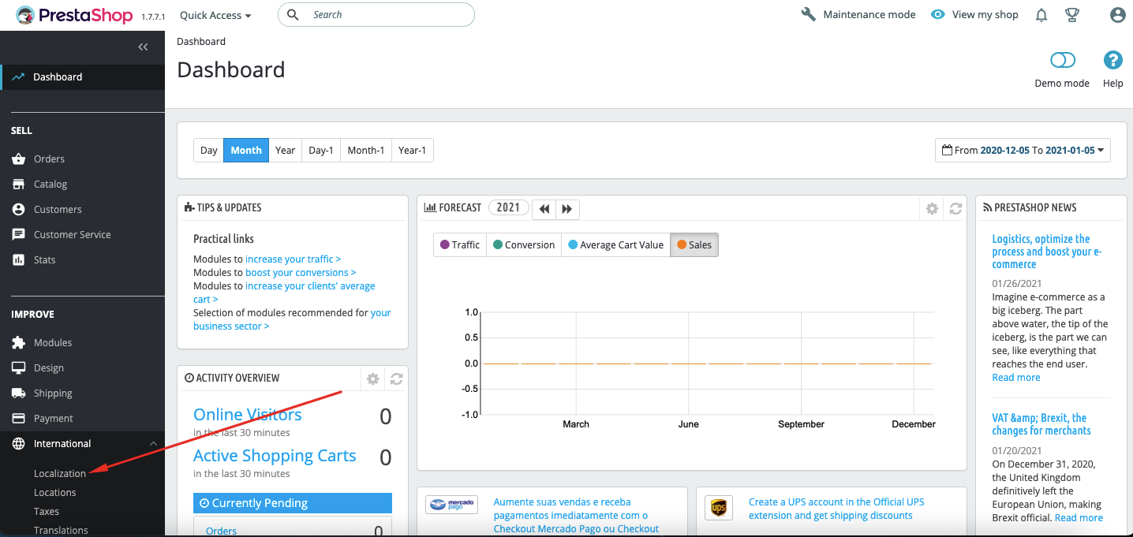Screen dimensions: 1133x537
Task: Open Activity Overview gear settings
Action: (373, 379)
